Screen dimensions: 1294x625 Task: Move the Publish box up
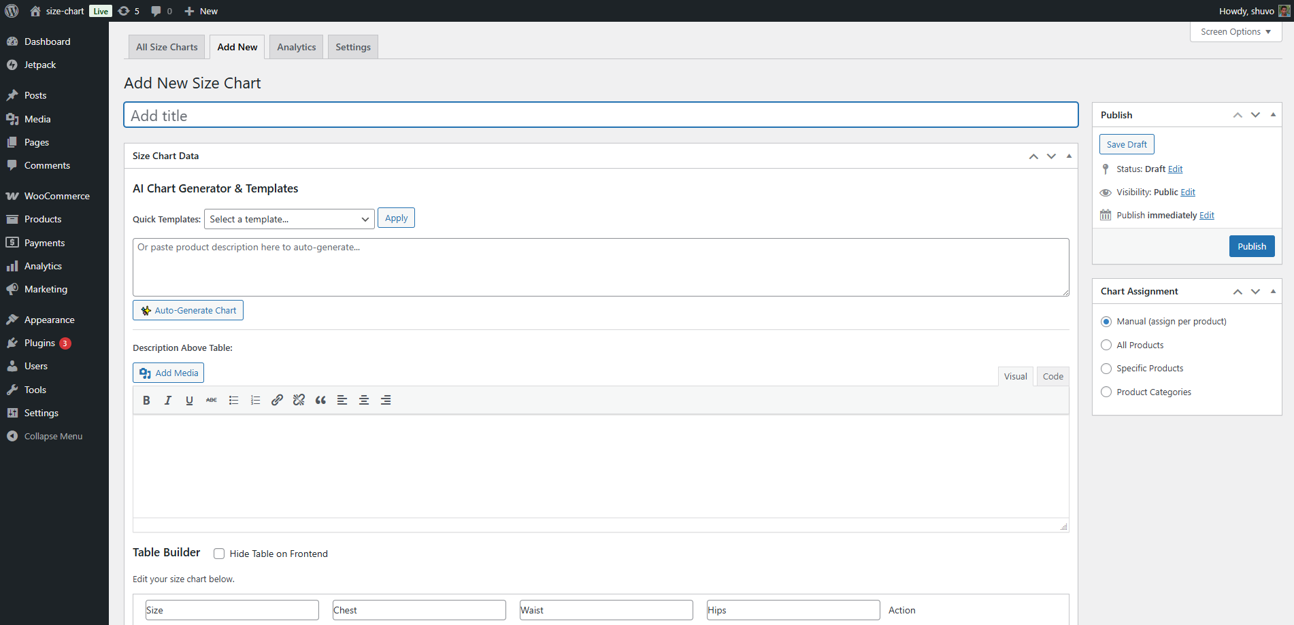tap(1238, 115)
